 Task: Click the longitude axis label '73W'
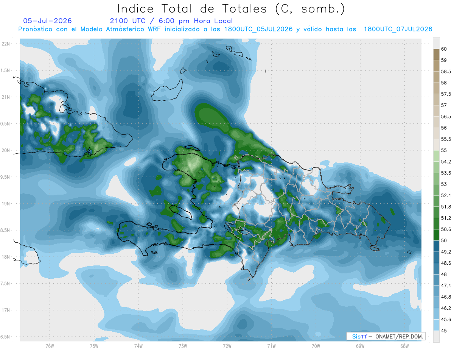[x=183, y=346]
